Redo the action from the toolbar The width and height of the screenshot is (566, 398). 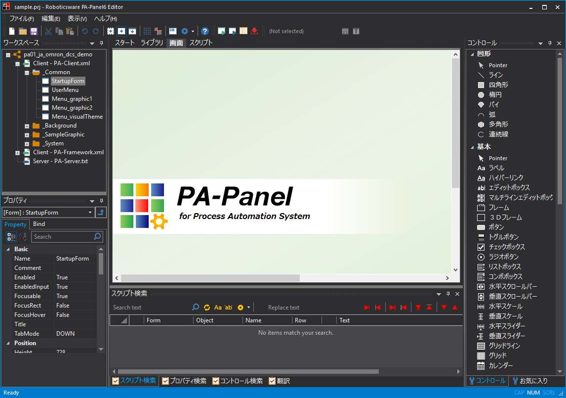coord(96,32)
